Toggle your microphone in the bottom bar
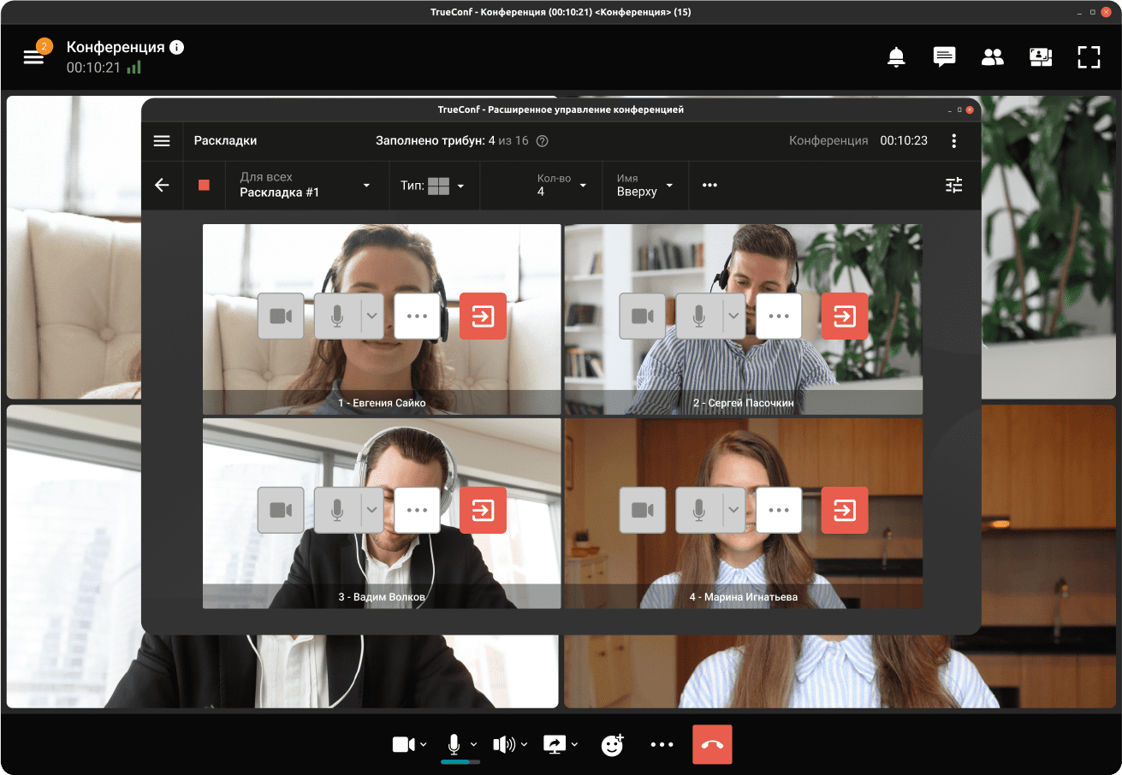Image resolution: width=1122 pixels, height=775 pixels. point(454,744)
